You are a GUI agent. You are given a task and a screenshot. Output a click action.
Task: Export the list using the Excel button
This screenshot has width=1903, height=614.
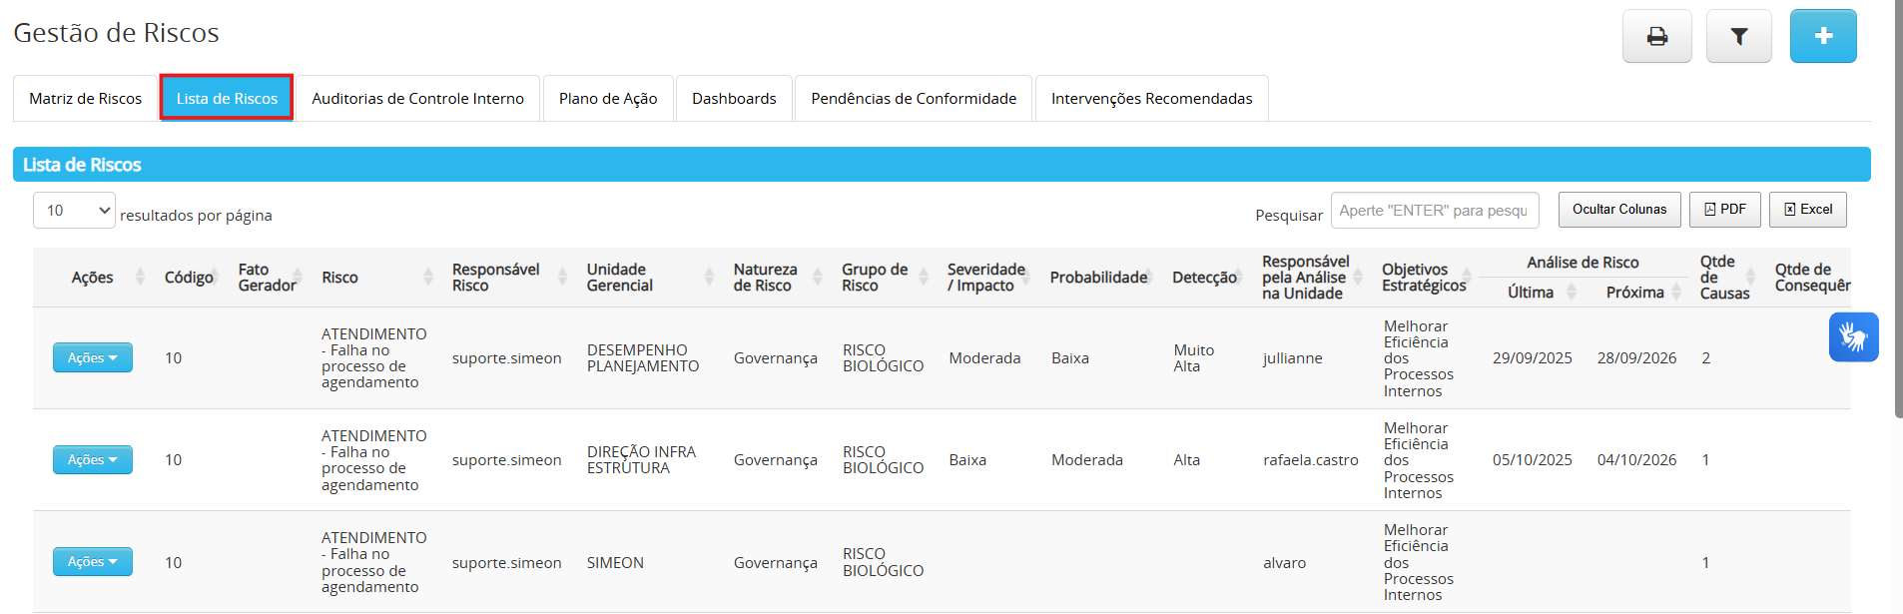[1807, 210]
